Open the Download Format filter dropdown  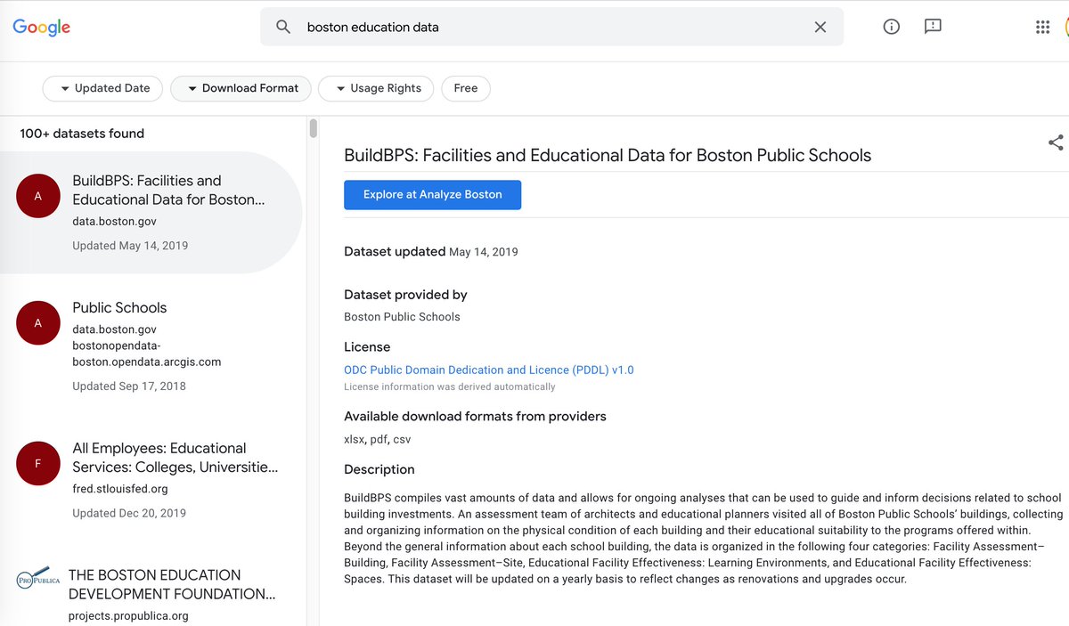click(241, 88)
